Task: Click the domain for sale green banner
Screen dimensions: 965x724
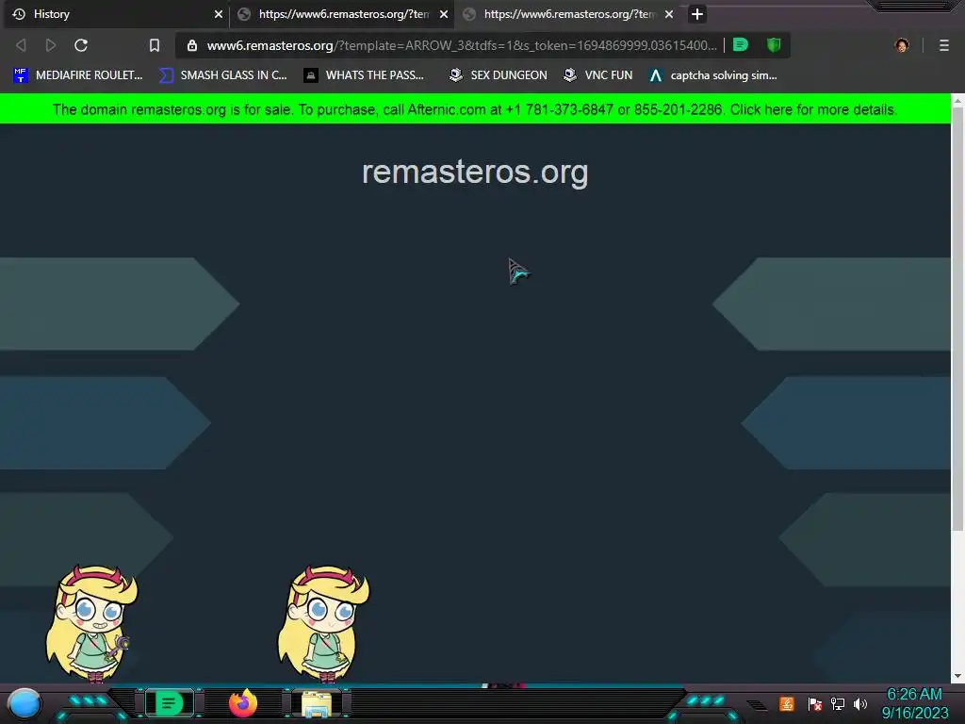Action: coord(475,109)
